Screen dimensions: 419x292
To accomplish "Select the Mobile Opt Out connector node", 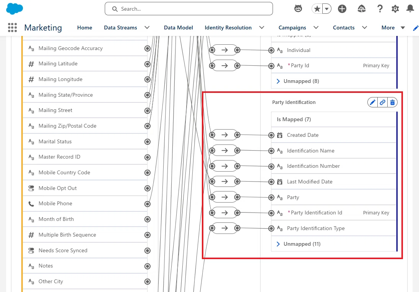I will (148, 188).
